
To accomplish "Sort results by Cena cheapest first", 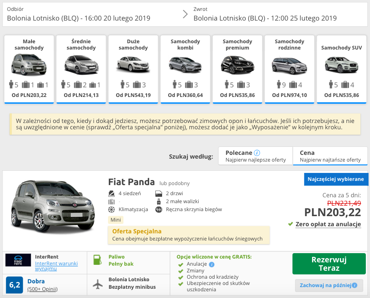I will tap(330, 156).
